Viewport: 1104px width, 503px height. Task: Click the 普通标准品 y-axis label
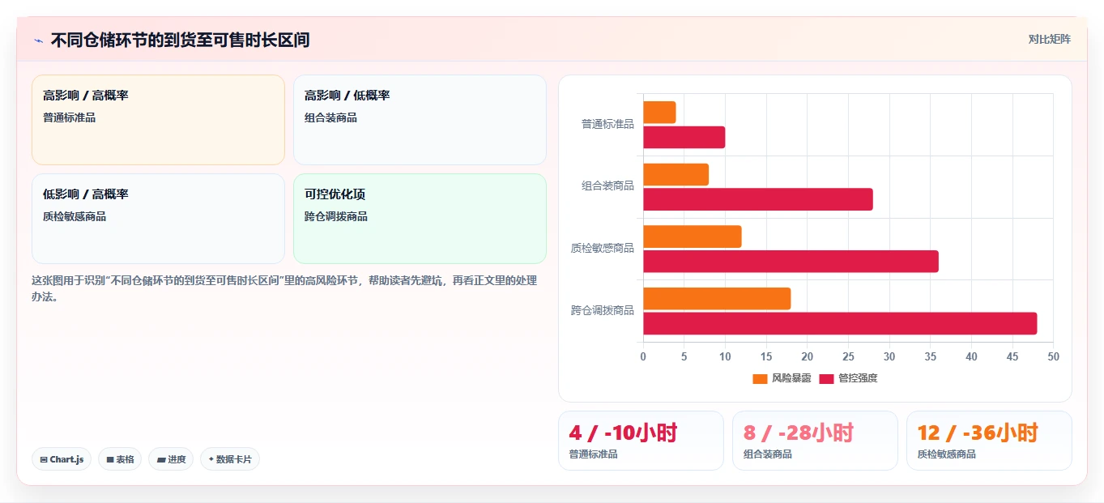pos(607,124)
